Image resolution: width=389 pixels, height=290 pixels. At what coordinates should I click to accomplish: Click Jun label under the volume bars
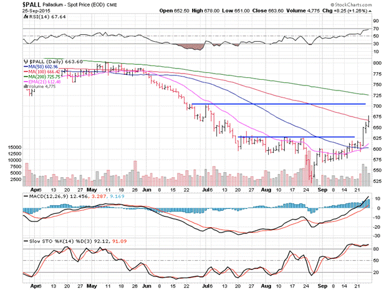click(x=146, y=190)
